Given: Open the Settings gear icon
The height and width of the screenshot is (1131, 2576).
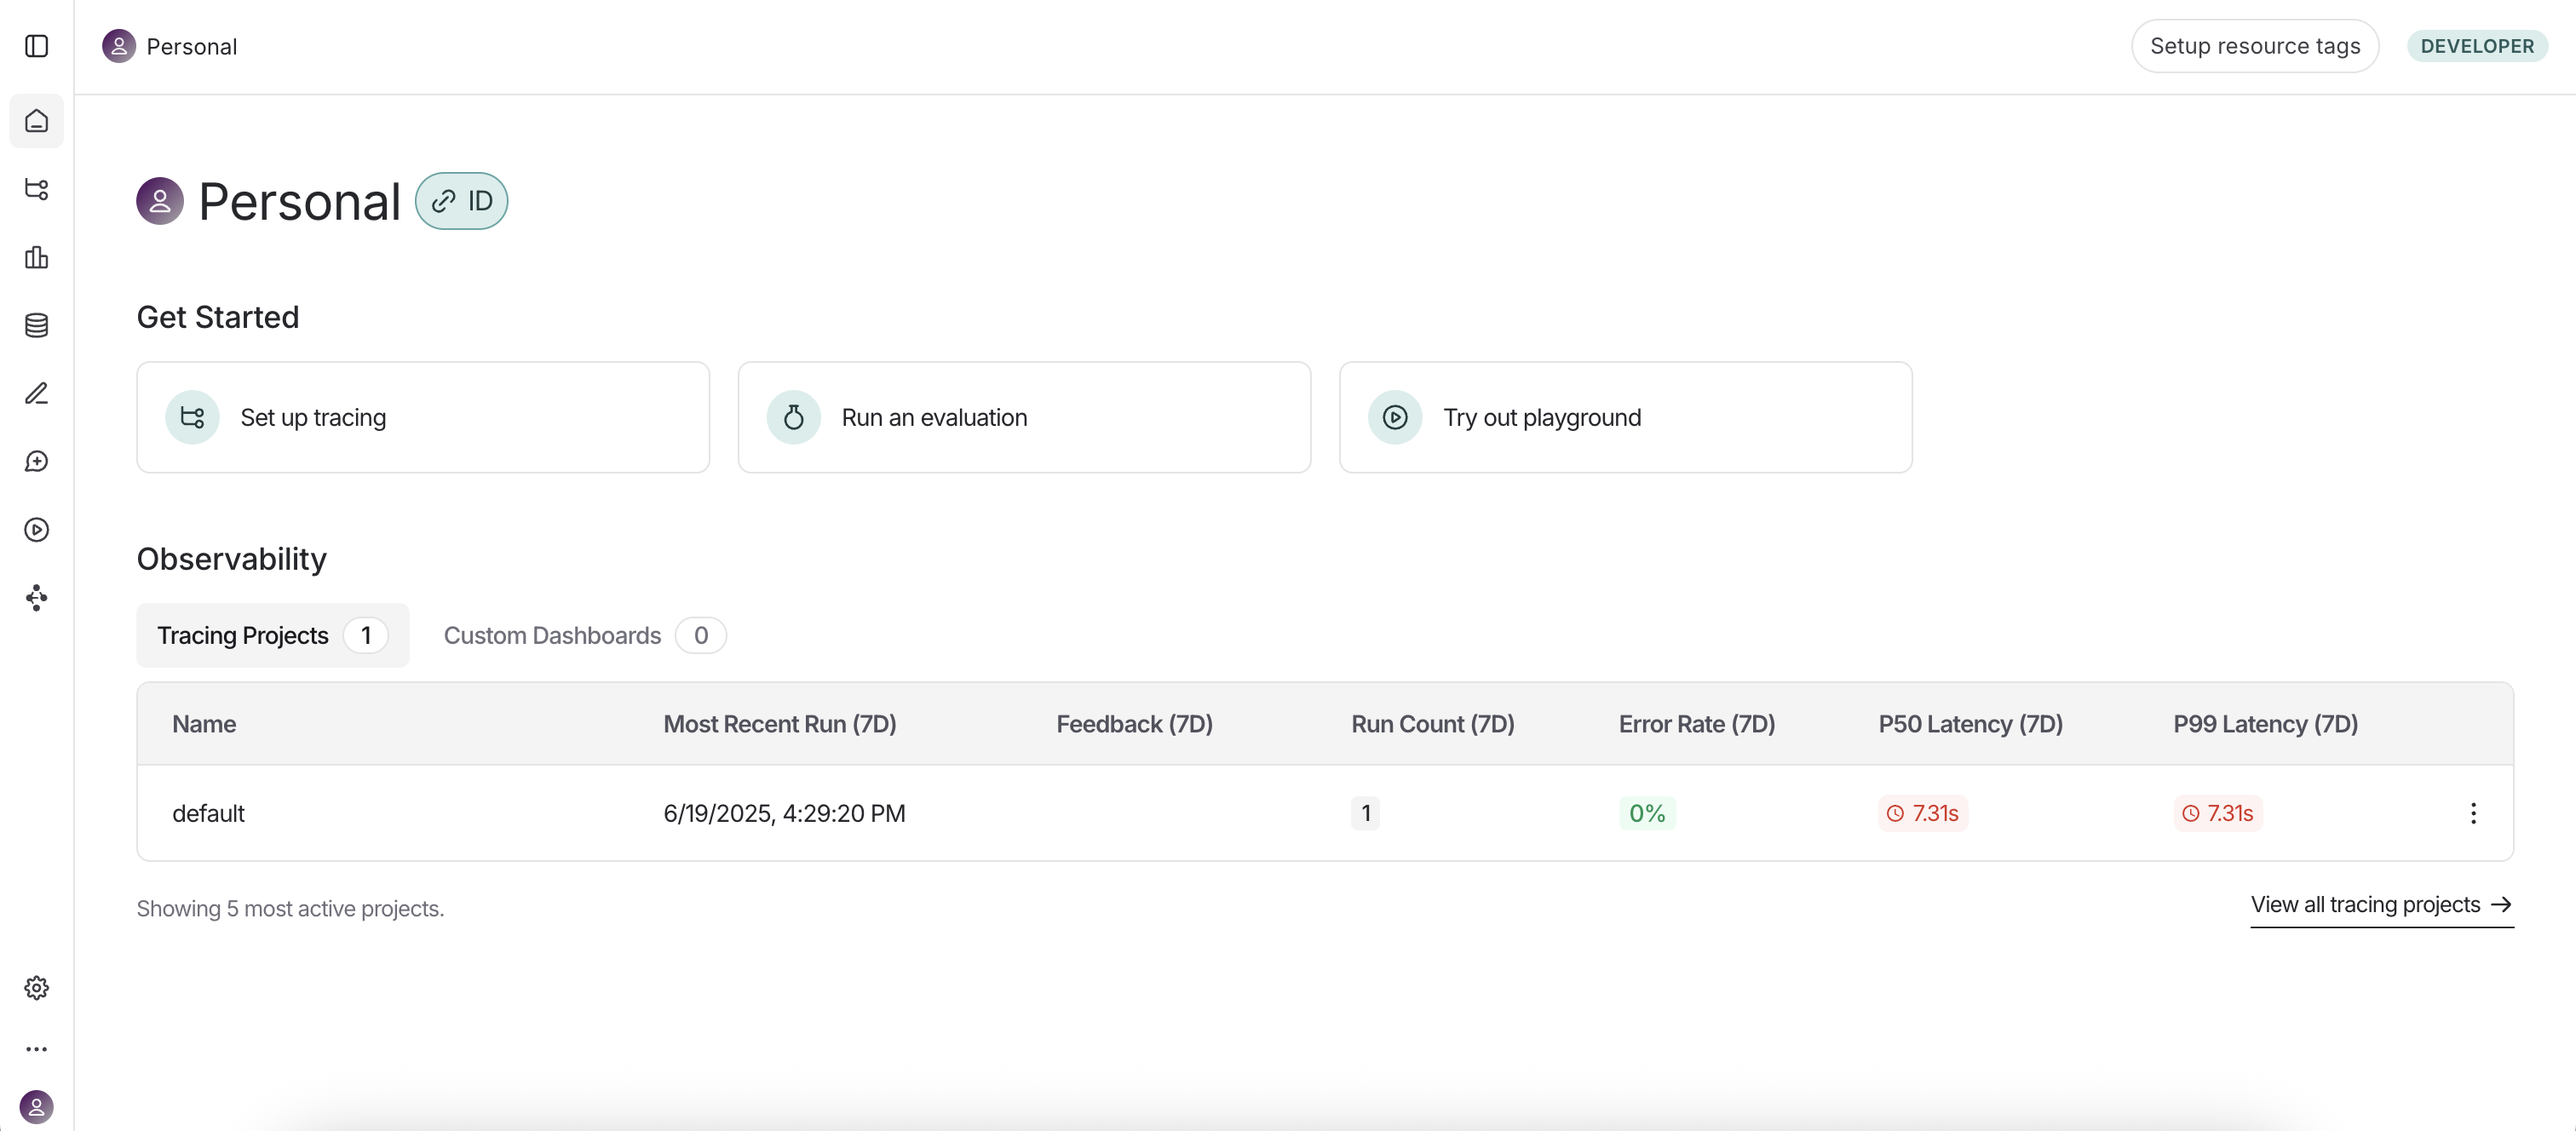Looking at the screenshot, I should click(37, 987).
